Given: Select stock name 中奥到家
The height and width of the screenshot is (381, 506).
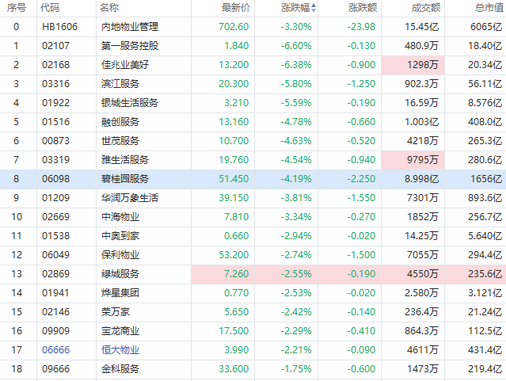Looking at the screenshot, I should click(120, 236).
